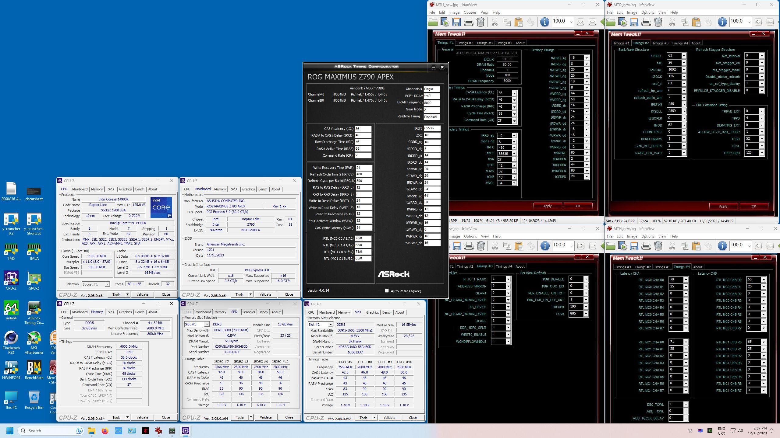Toggle Auto Refresh checkbox in ASRock Timing Configurator
The height and width of the screenshot is (438, 780).
coord(387,291)
